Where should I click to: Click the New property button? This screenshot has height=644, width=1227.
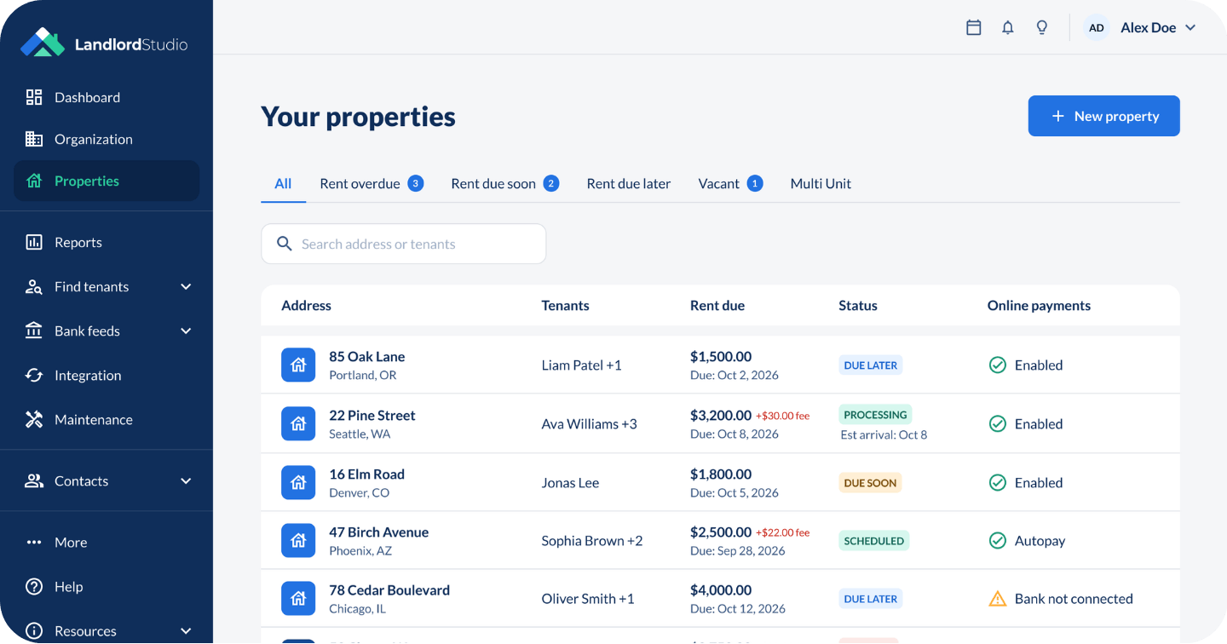(x=1103, y=116)
